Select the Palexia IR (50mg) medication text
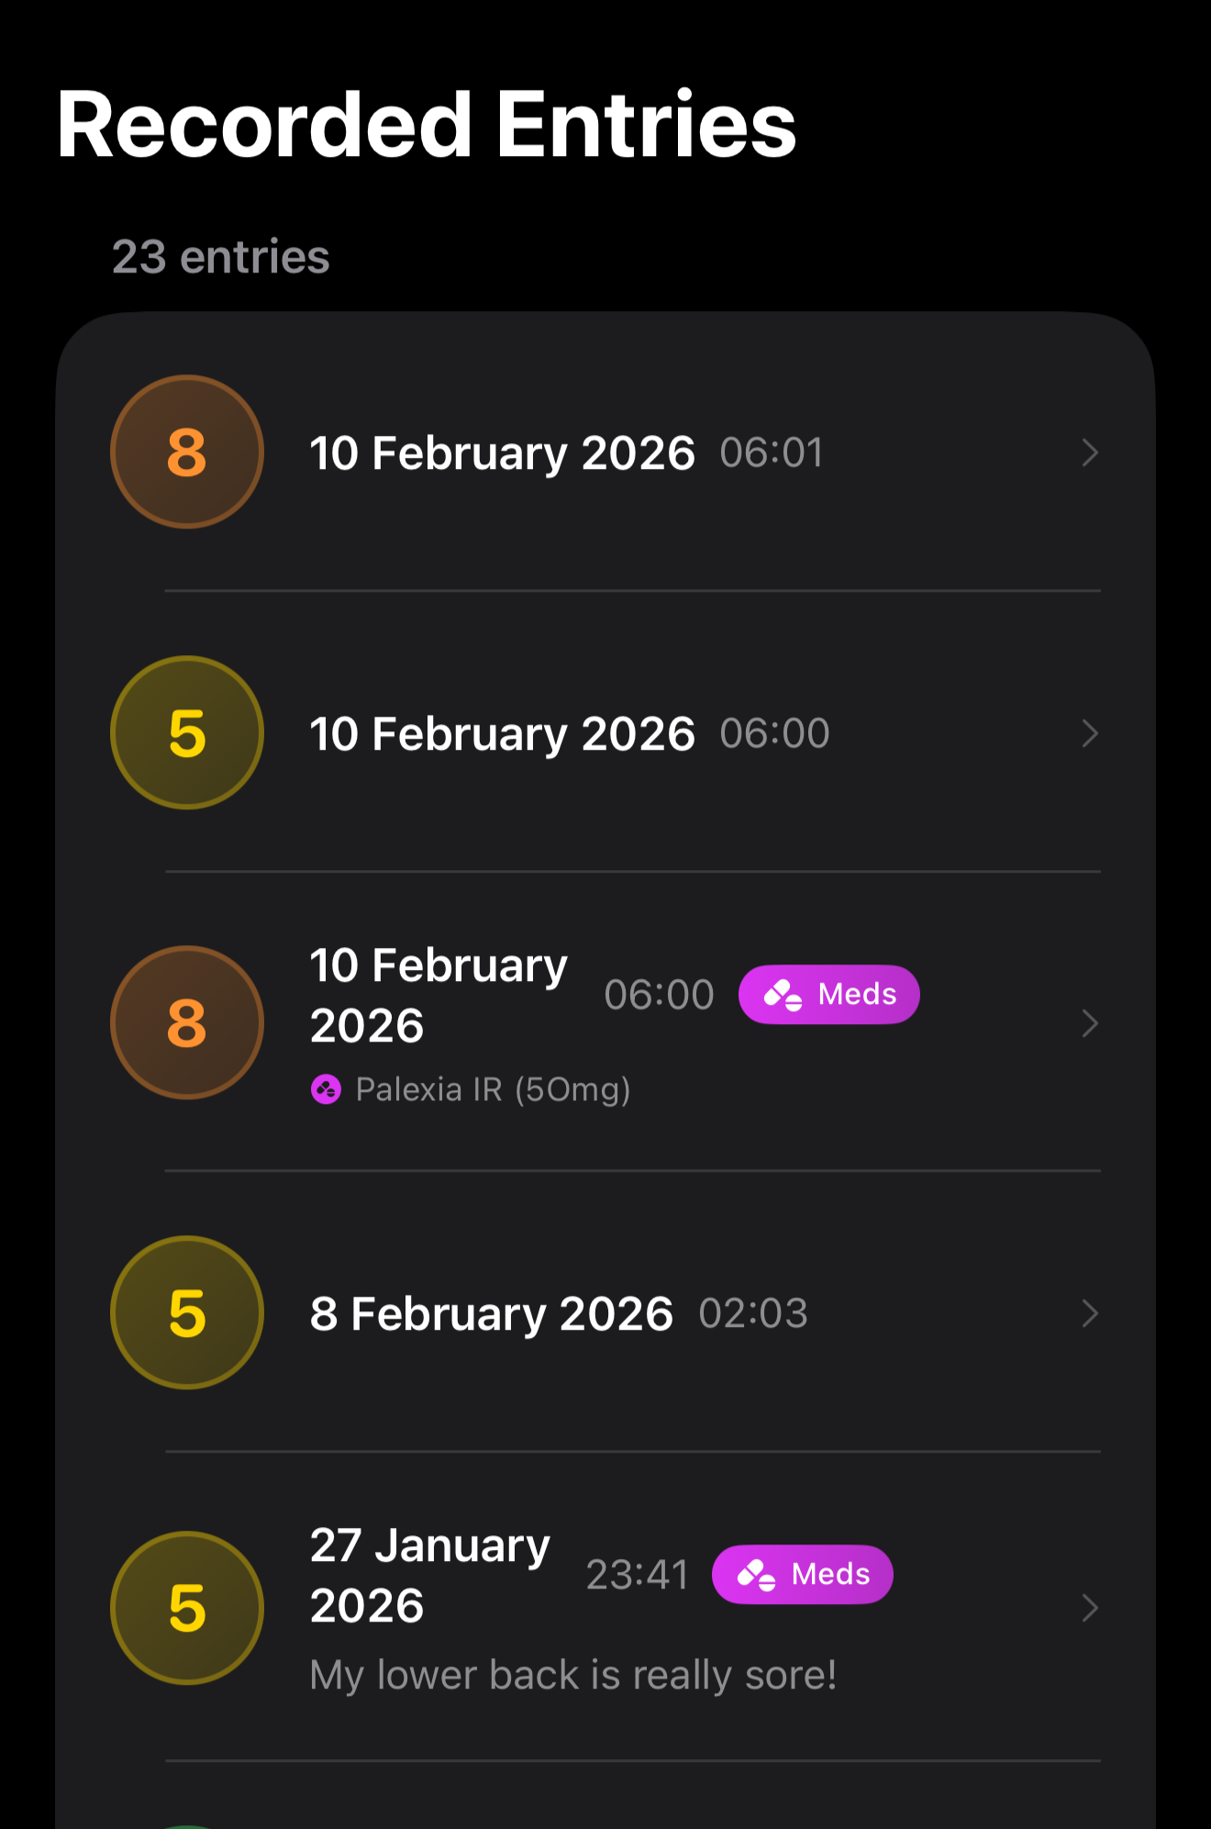Viewport: 1211px width, 1829px height. click(x=493, y=1089)
